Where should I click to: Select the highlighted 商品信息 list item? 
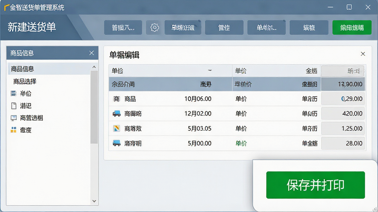(49, 69)
